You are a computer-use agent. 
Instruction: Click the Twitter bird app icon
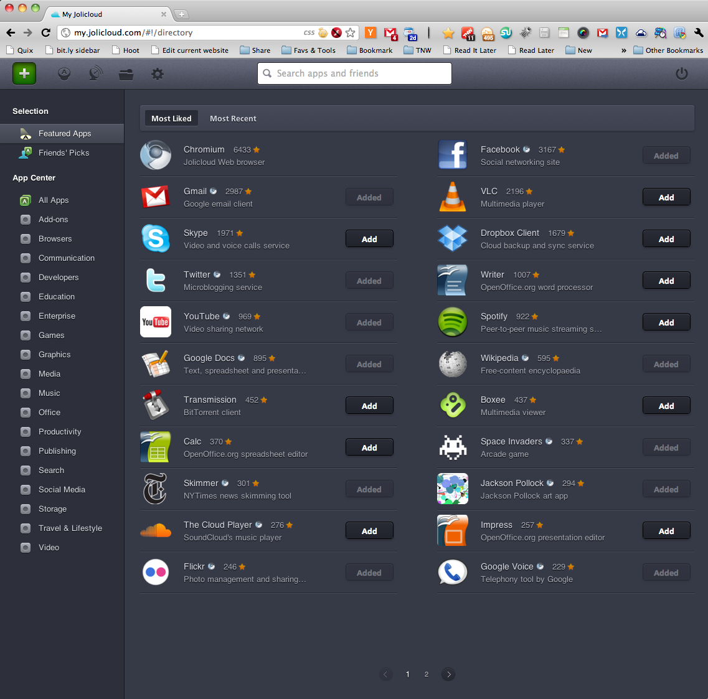156,280
